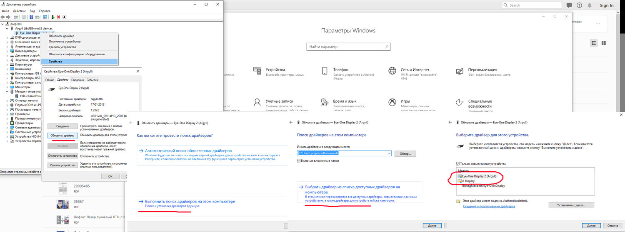Go back in the Выберите драйвер wizard
Screen dimensions: 625x232
tap(450, 123)
